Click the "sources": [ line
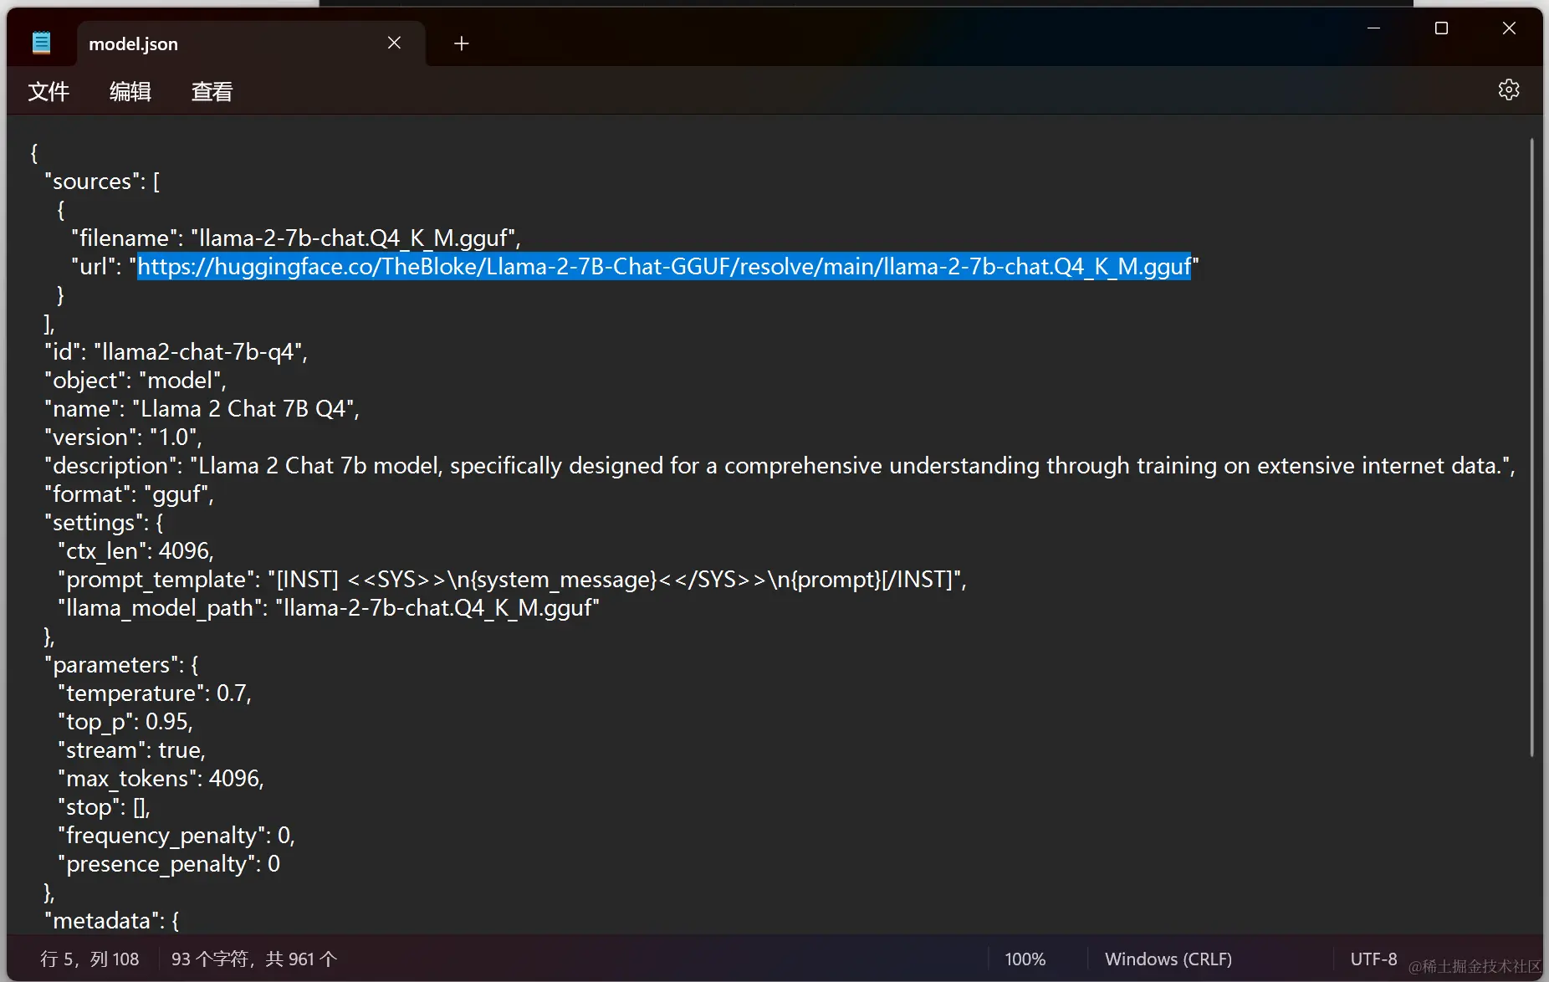The width and height of the screenshot is (1549, 982). [x=102, y=182]
